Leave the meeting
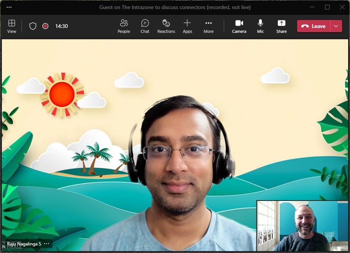 pyautogui.click(x=313, y=26)
